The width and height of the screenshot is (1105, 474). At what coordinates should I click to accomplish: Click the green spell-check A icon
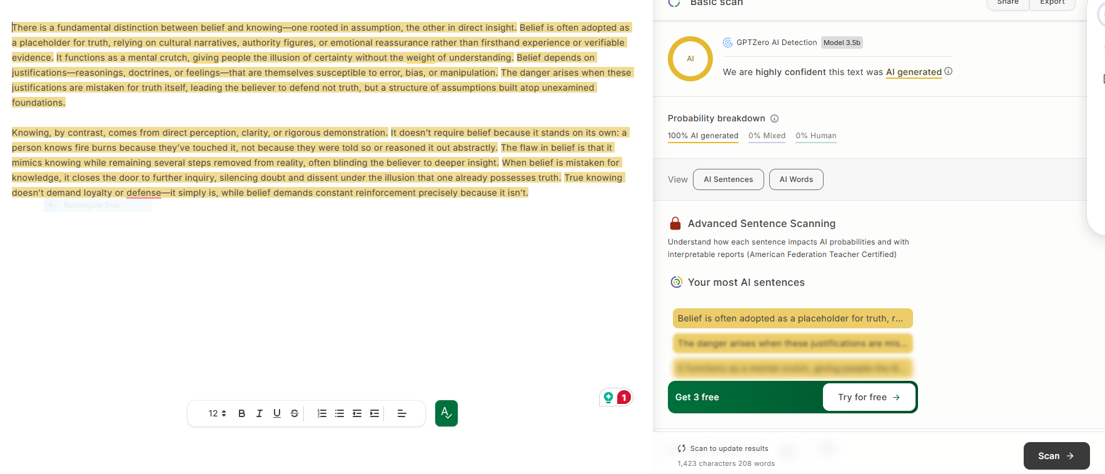(x=447, y=413)
